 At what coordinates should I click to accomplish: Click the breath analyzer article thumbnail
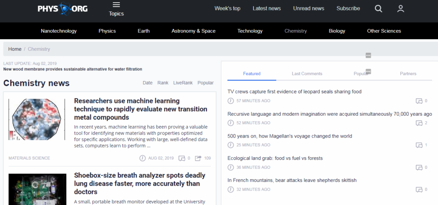[38, 189]
